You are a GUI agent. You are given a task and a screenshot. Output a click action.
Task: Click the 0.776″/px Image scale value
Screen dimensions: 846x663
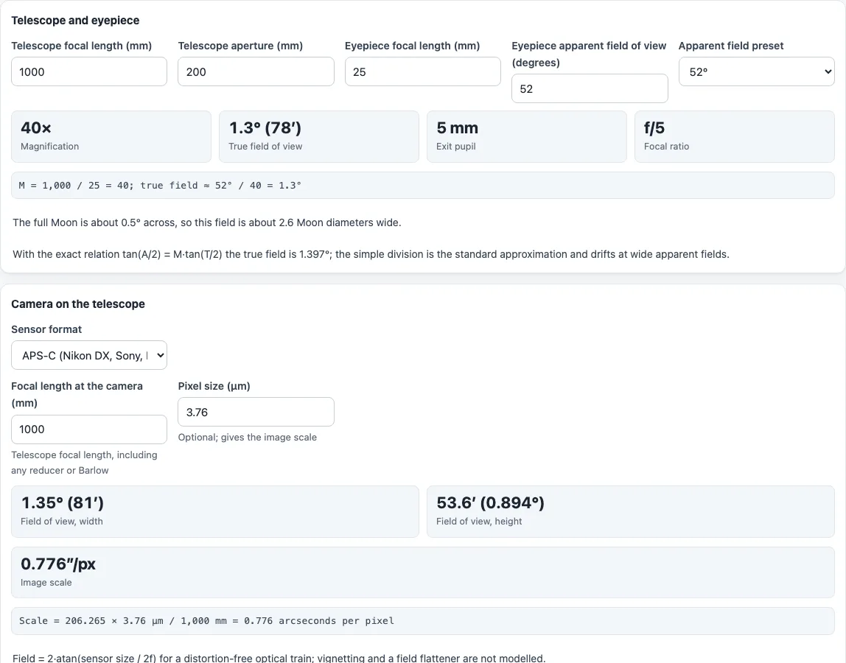click(x=57, y=564)
